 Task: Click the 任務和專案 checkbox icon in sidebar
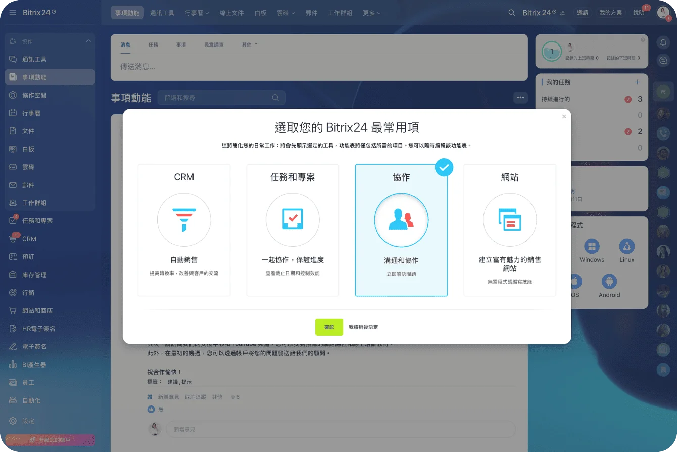click(13, 221)
